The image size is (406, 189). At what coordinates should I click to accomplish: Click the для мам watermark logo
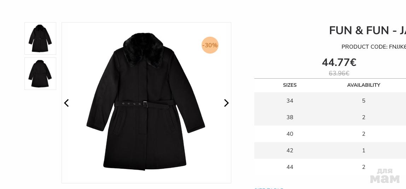click(x=385, y=176)
